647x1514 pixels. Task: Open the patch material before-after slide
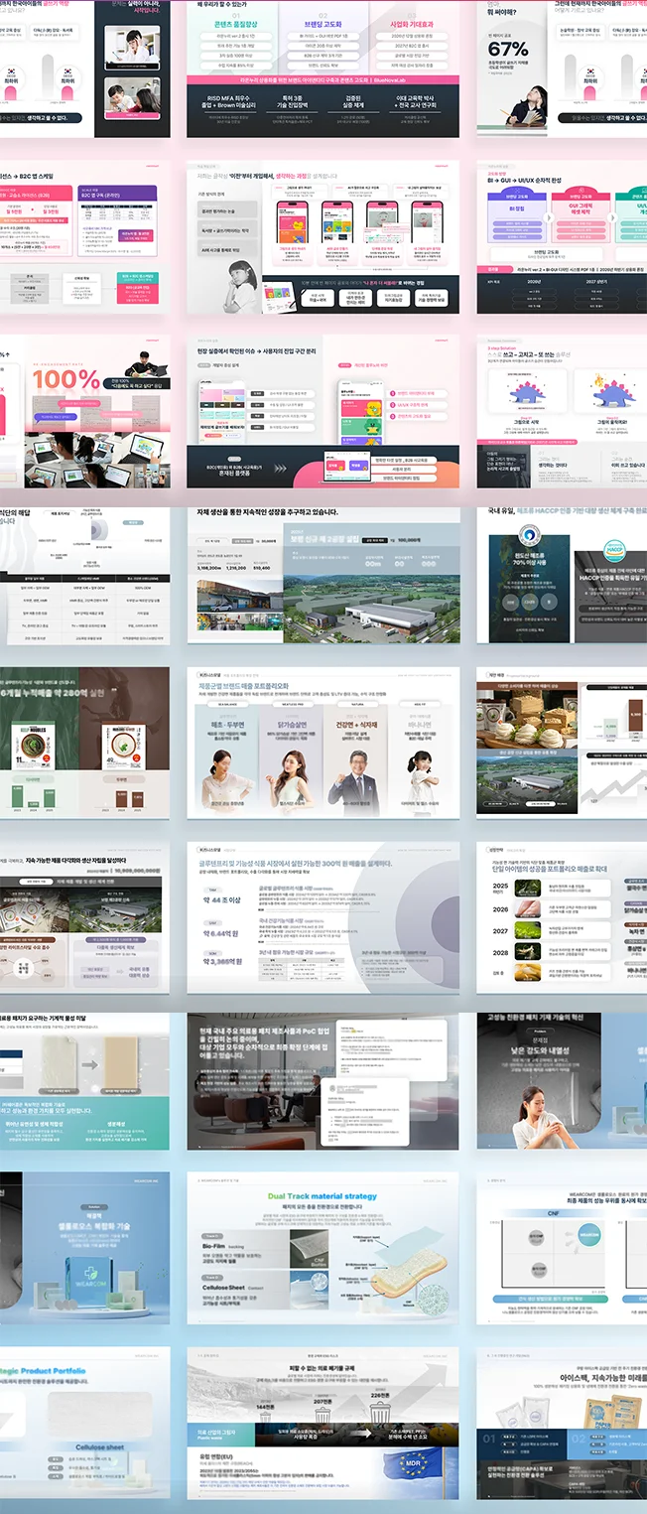[85, 1081]
